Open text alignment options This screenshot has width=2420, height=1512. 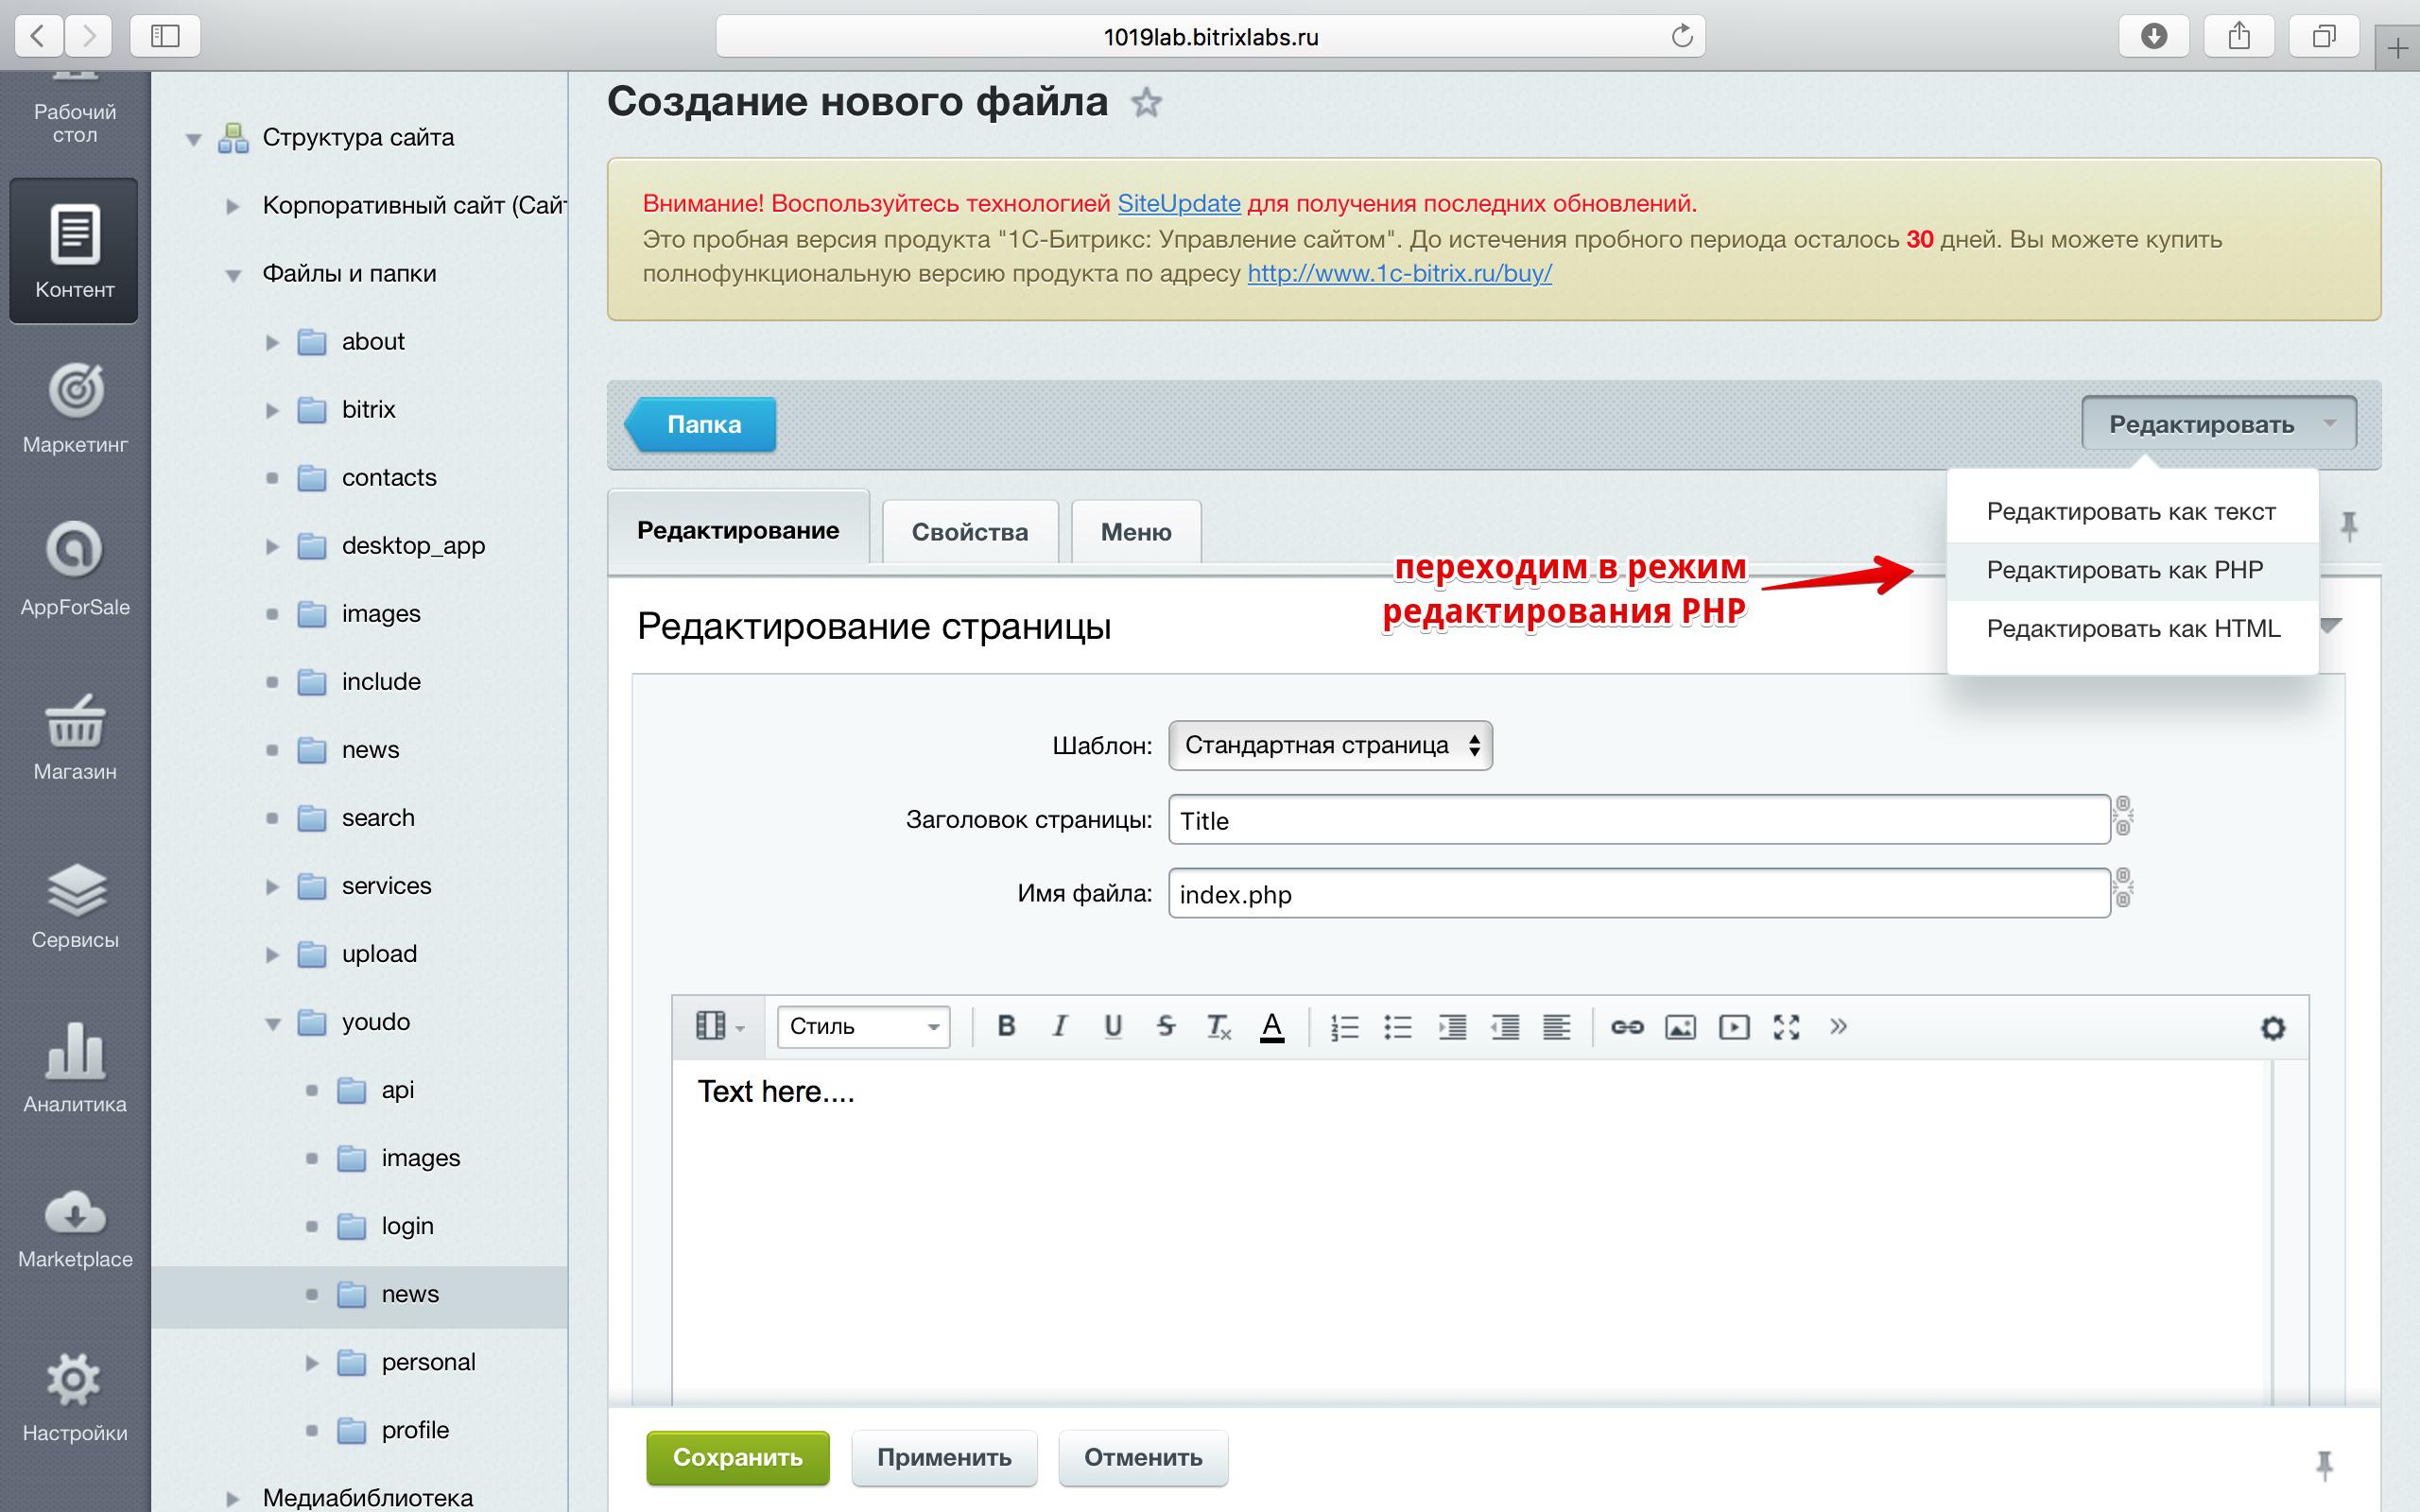(1557, 1027)
